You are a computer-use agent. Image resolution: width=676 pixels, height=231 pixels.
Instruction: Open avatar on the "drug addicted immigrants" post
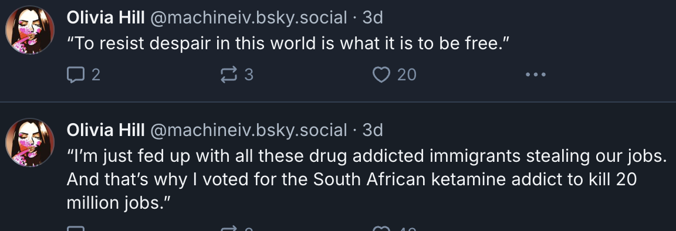pyautogui.click(x=30, y=142)
